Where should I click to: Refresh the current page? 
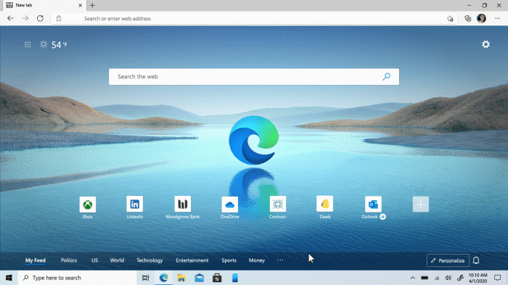click(40, 18)
